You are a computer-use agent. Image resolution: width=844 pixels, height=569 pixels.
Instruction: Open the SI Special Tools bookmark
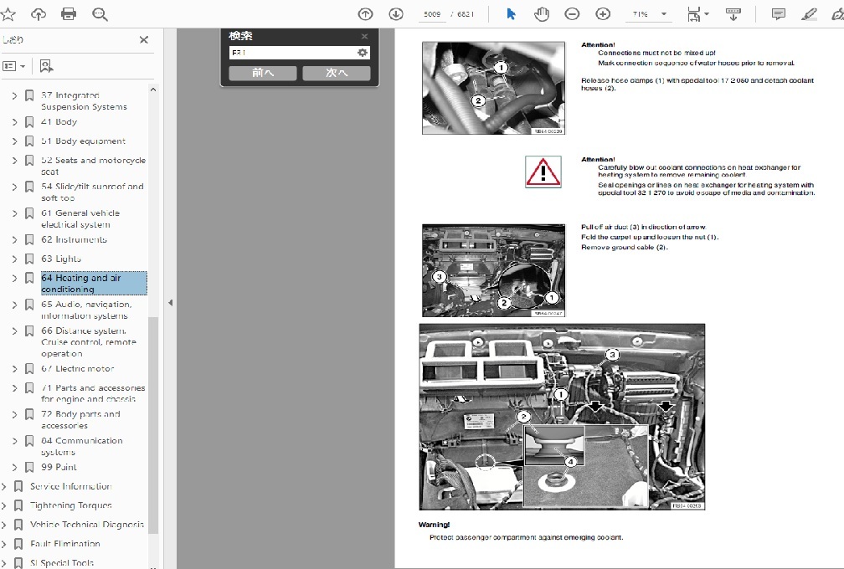62,563
